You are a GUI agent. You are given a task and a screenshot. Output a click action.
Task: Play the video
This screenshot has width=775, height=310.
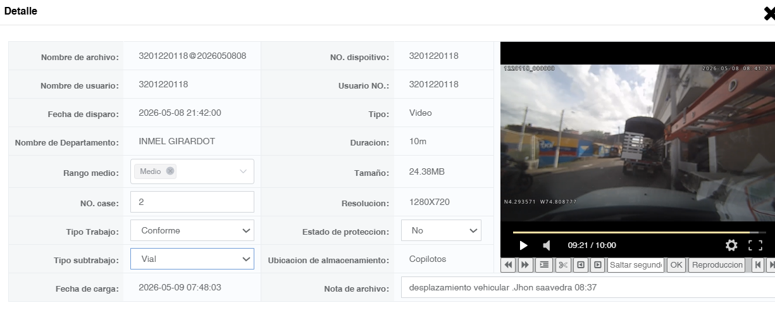[x=523, y=245]
